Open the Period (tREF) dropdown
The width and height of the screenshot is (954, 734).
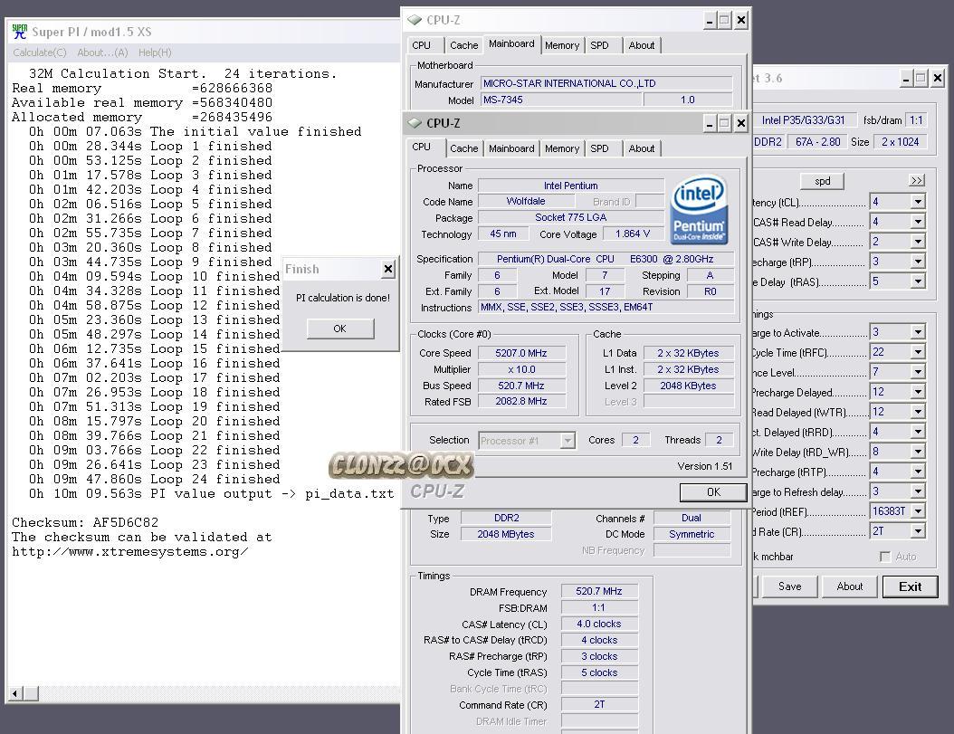tap(918, 511)
